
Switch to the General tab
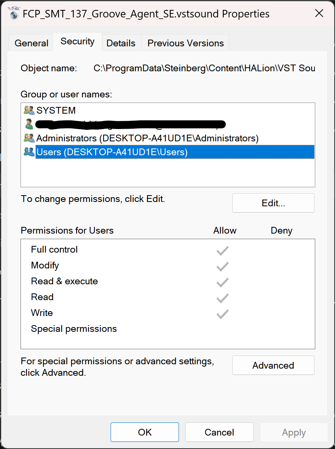click(x=31, y=43)
